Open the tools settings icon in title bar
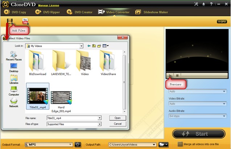This screenshot has width=231, height=149. pyautogui.click(x=196, y=4)
